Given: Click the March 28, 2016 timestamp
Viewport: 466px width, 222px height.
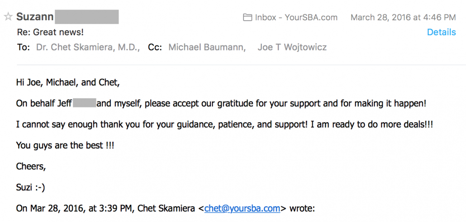Looking at the screenshot, I should tap(403, 18).
